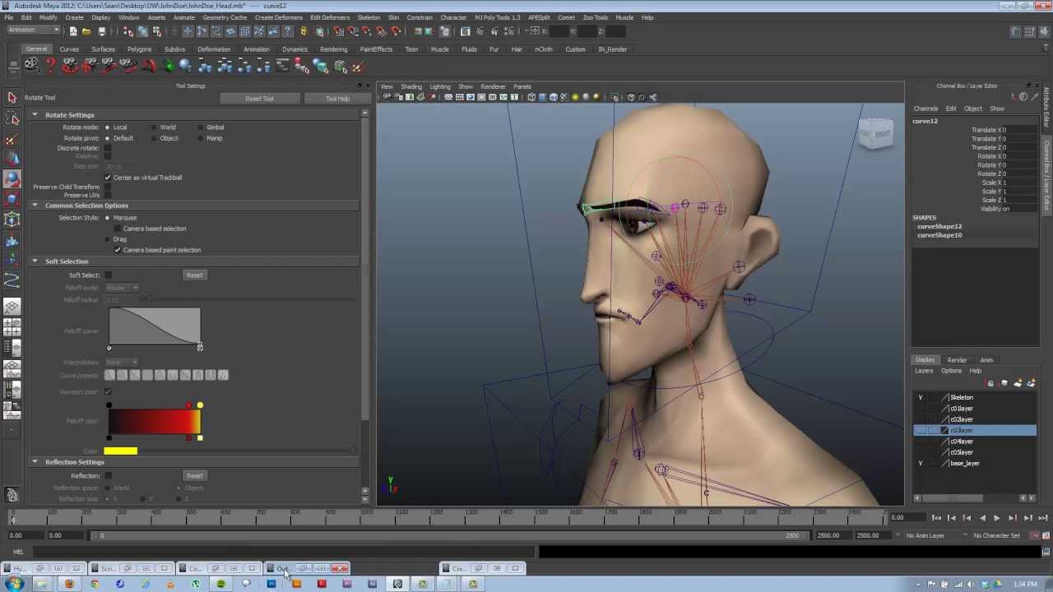1053x592 pixels.
Task: Collapse Reflection Settings section
Action: click(x=35, y=462)
